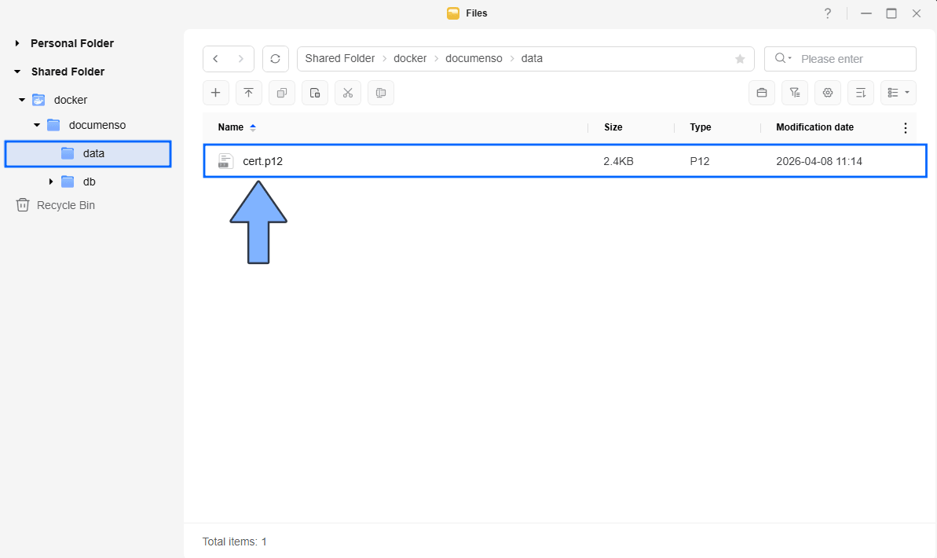
Task: Click the search input field
Action: pyautogui.click(x=852, y=59)
